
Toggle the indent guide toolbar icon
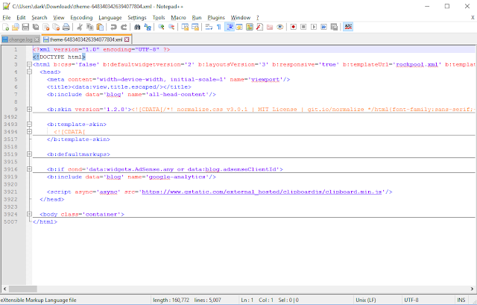pyautogui.click(x=229, y=27)
